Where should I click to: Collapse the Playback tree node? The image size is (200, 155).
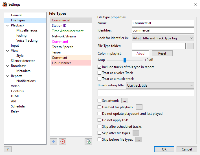(8, 25)
